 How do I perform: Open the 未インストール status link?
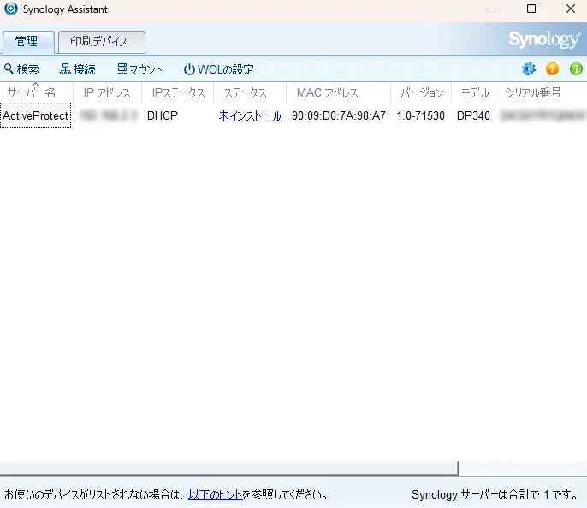tap(250, 116)
